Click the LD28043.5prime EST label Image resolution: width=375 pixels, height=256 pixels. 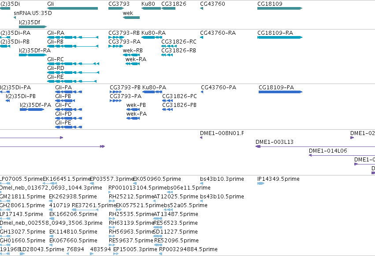42,249
